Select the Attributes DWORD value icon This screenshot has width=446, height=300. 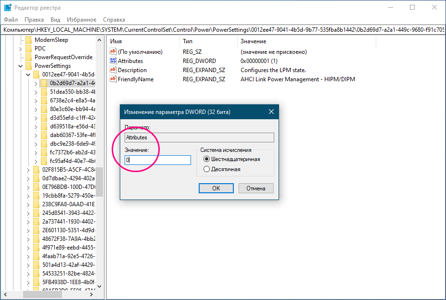(x=113, y=61)
